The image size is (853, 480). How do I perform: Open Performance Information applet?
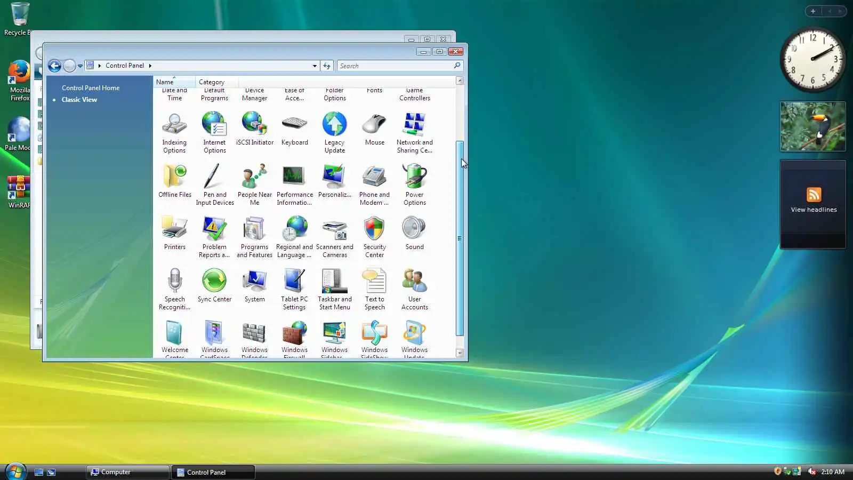tap(295, 186)
